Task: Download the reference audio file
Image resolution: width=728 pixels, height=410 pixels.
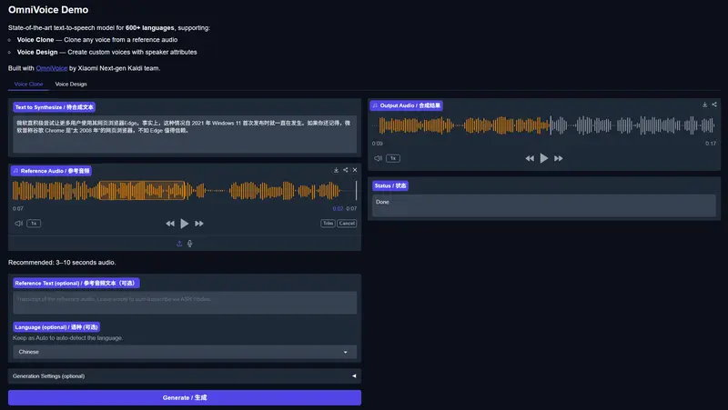Action: pyautogui.click(x=336, y=170)
